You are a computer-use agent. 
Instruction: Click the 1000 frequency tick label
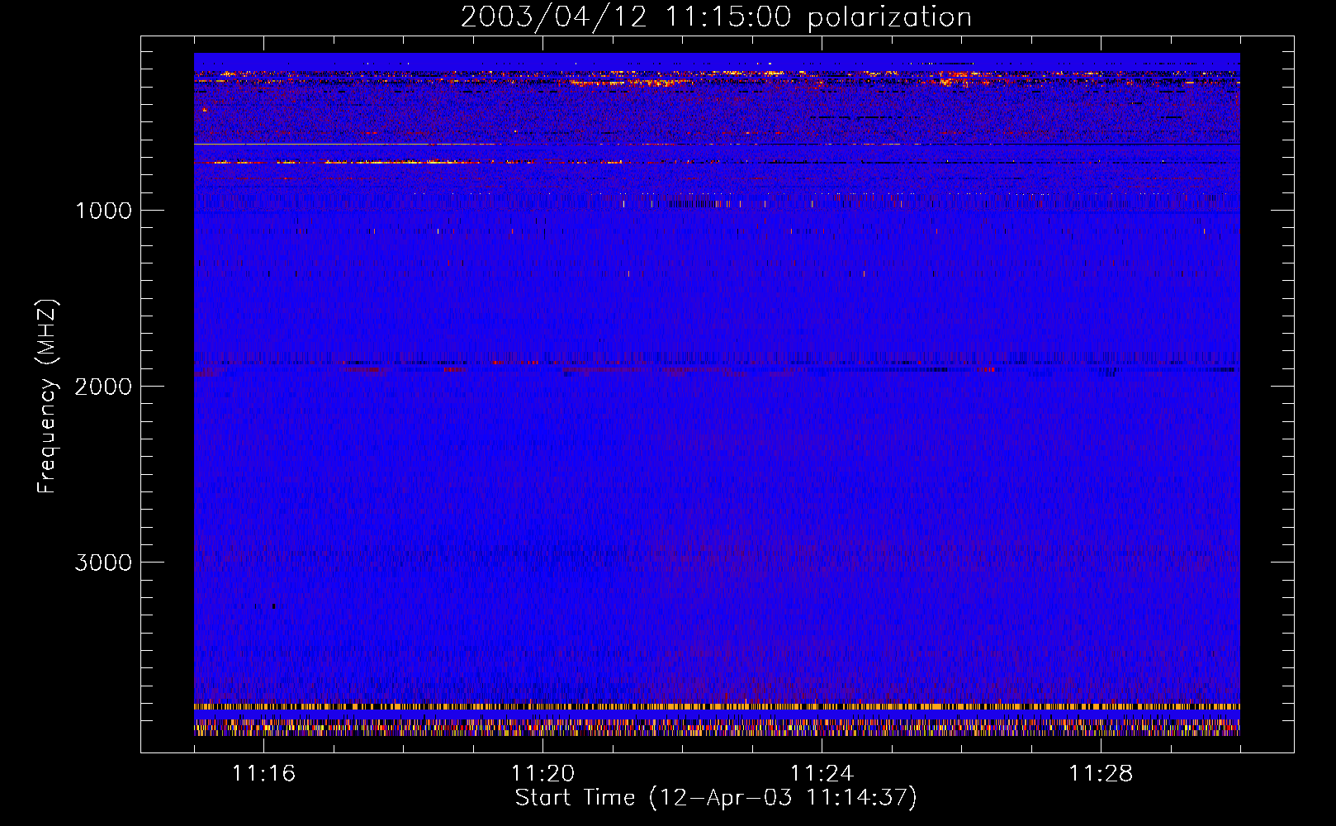pos(103,211)
